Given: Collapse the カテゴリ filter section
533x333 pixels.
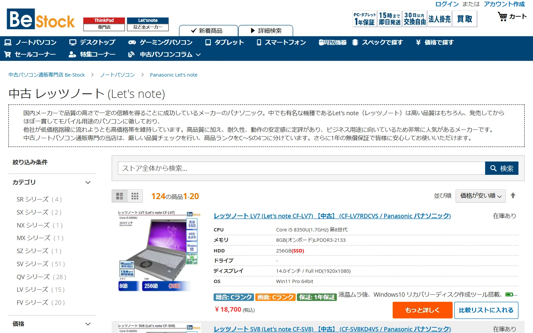Looking at the screenshot, I should 52,182.
